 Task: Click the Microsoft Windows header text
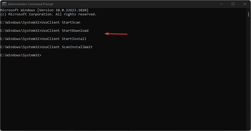[18, 10]
